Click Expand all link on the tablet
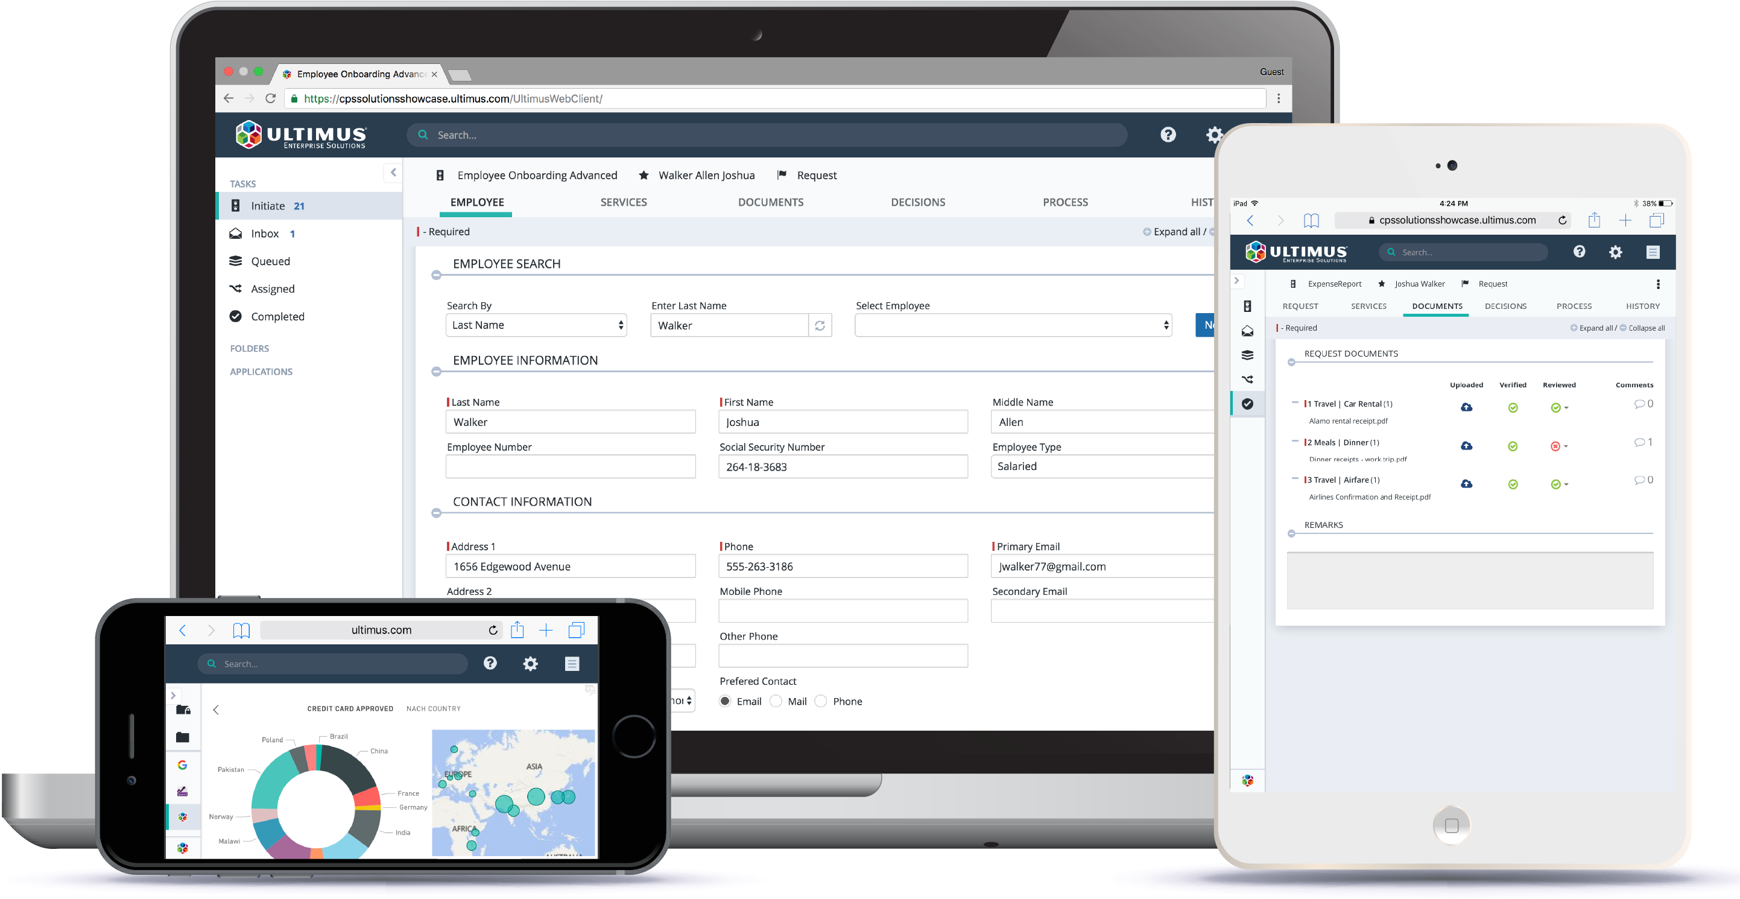 click(x=1595, y=328)
